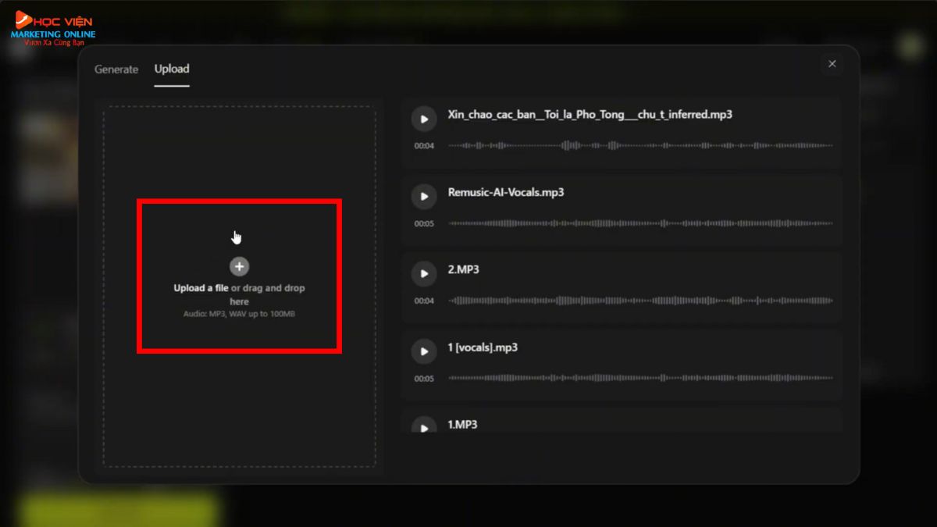Click the 1 [vocals].mp3 waveform
Screen dimensions: 937x527
640,379
